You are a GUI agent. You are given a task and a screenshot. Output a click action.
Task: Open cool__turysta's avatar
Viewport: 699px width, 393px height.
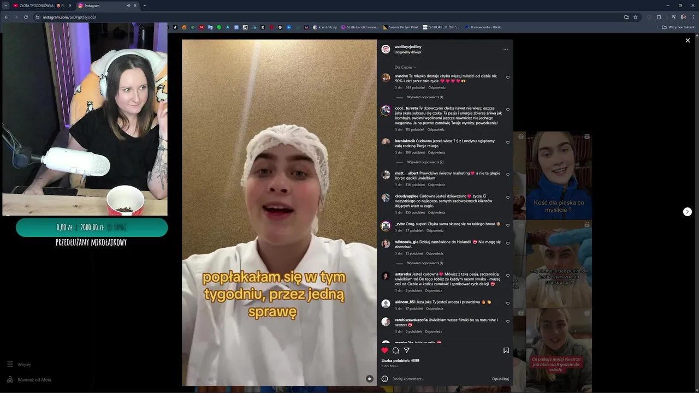click(386, 110)
